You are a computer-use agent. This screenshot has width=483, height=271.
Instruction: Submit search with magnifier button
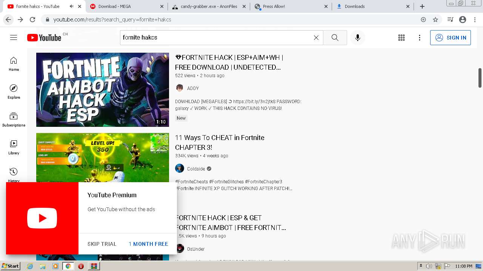coord(335,38)
